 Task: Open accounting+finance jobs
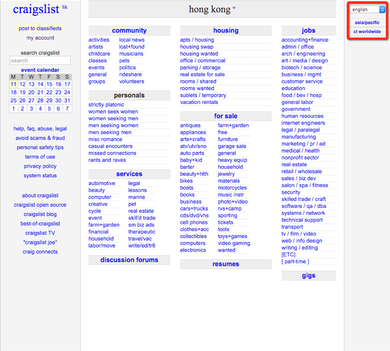[x=305, y=40]
